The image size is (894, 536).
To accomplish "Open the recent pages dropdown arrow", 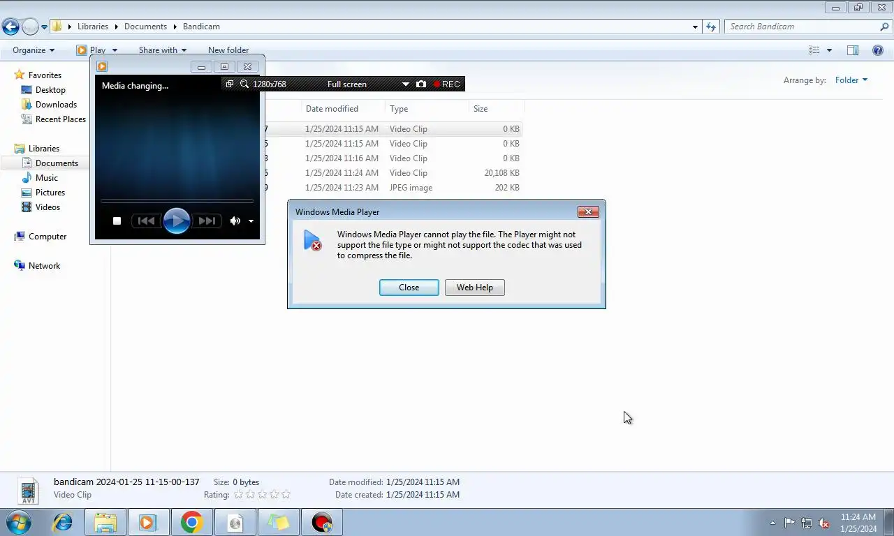I will click(x=44, y=27).
